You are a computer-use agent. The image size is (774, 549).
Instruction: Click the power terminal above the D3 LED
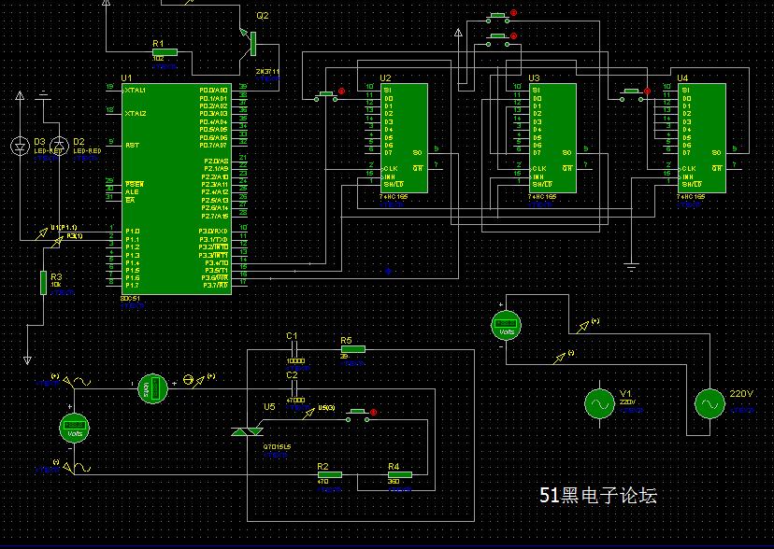point(20,95)
